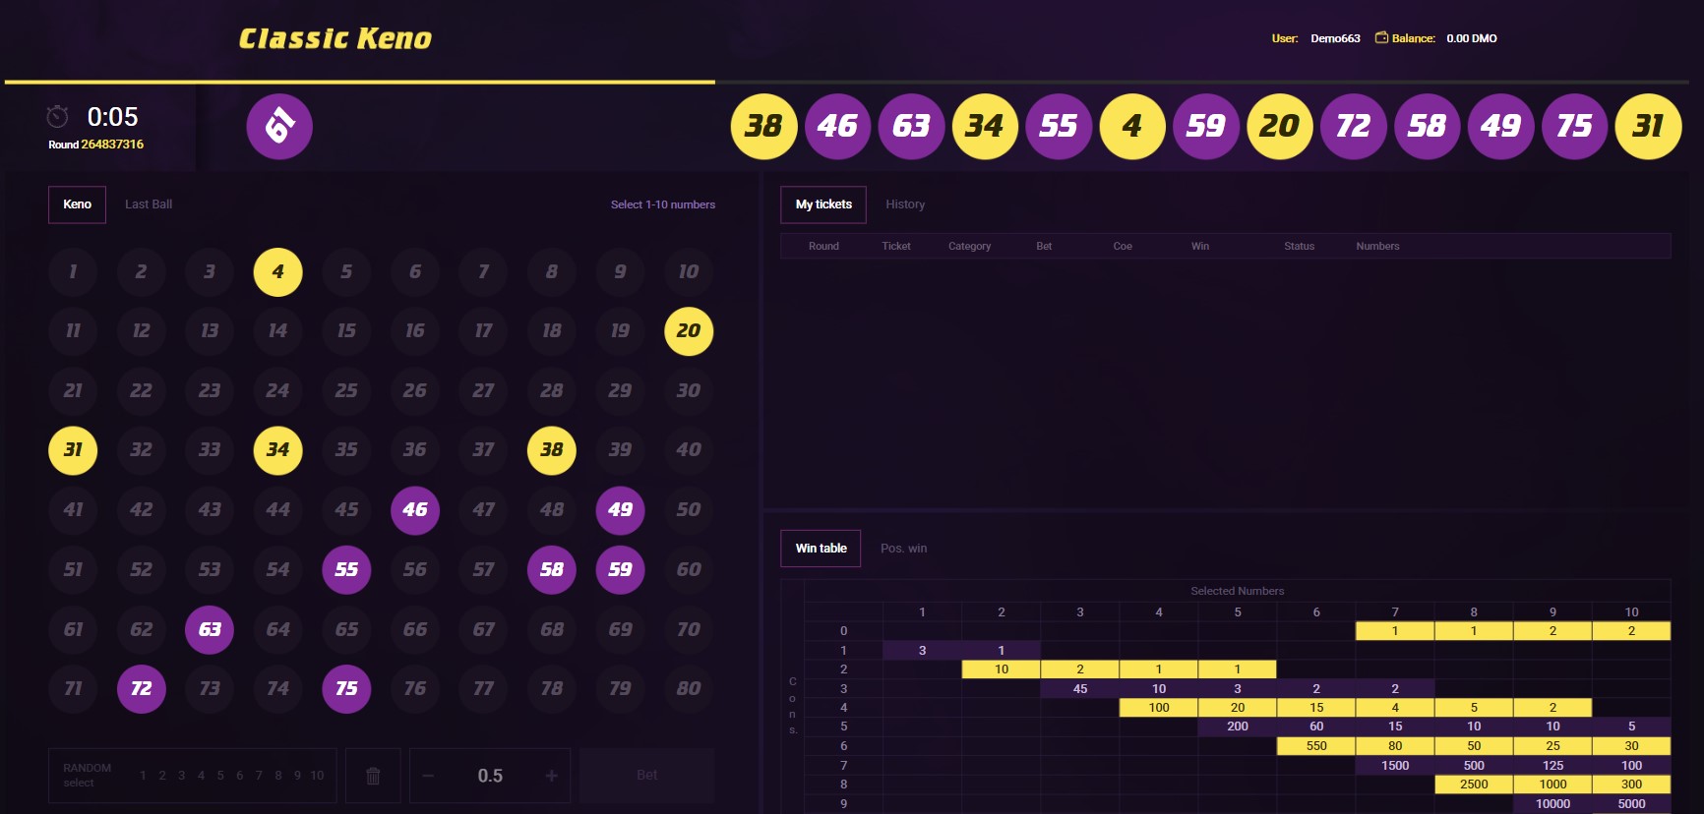Click the Coe column header
This screenshot has width=1704, height=814.
click(1123, 246)
